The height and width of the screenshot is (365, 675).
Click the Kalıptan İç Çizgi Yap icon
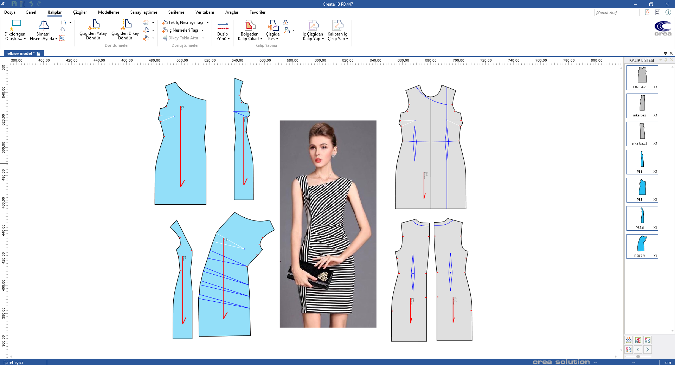click(337, 25)
